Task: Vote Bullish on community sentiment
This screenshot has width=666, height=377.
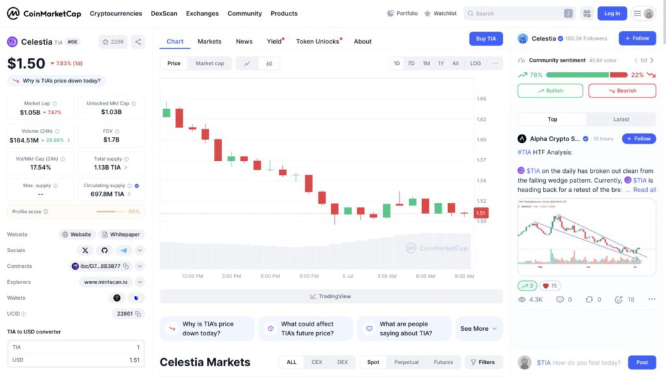Action: (550, 91)
